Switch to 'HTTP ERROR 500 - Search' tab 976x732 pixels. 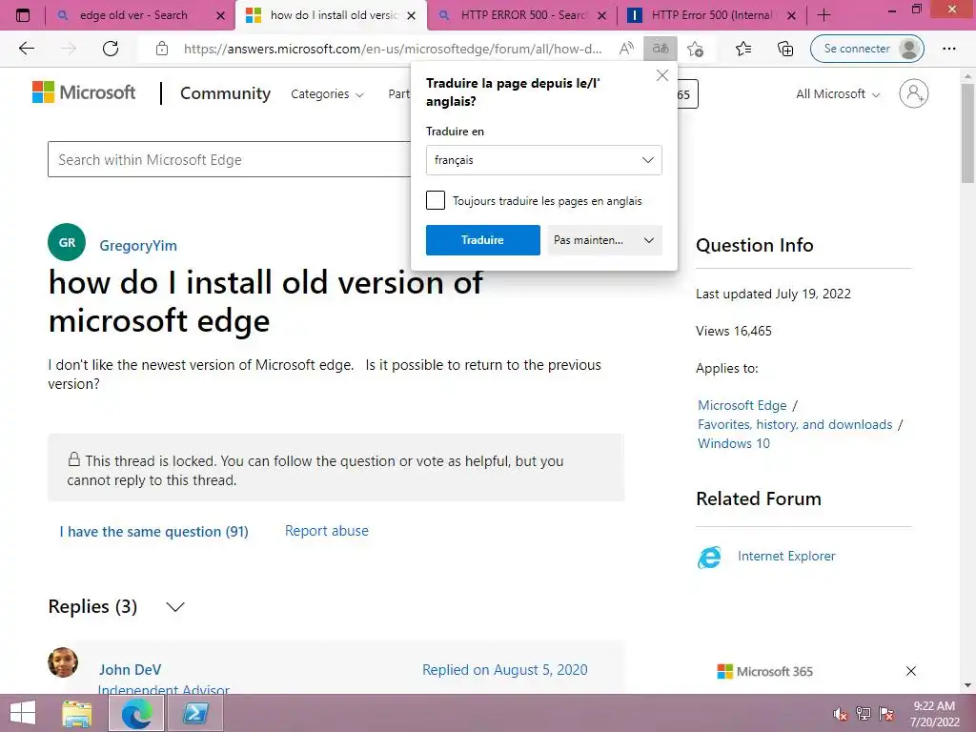tap(523, 15)
